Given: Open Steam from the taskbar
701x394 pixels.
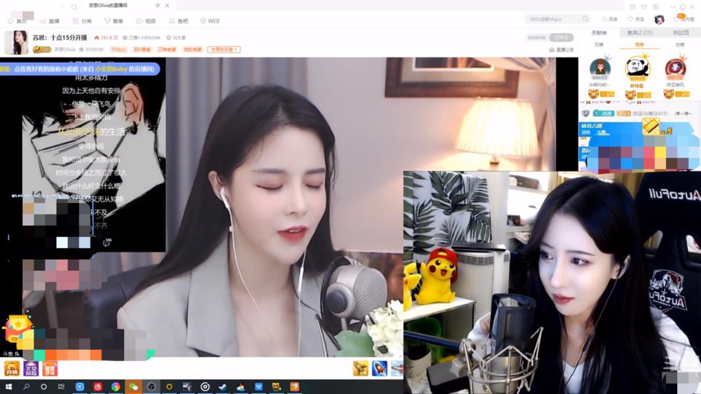Looking at the screenshot, I should (x=223, y=387).
